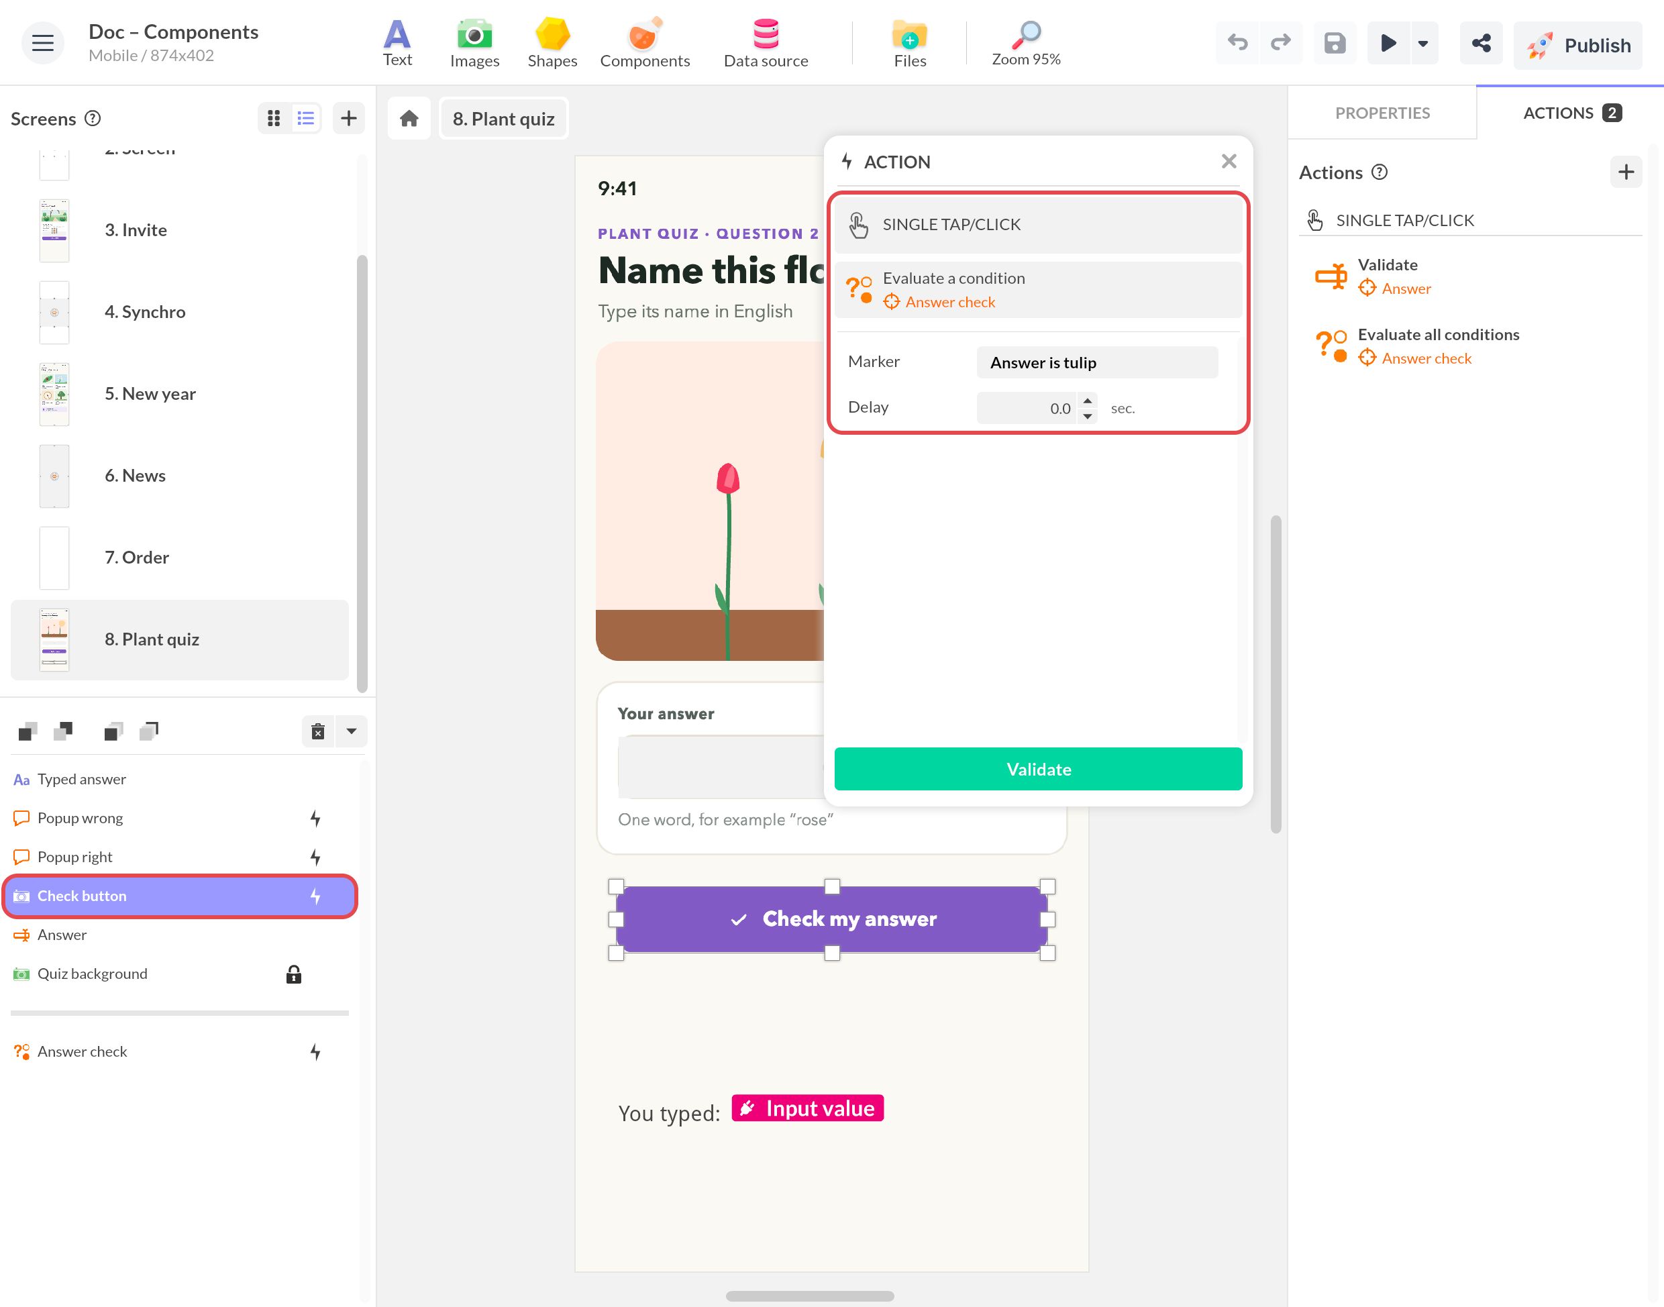Switch screens list to grid view
This screenshot has width=1664, height=1307.
click(274, 118)
